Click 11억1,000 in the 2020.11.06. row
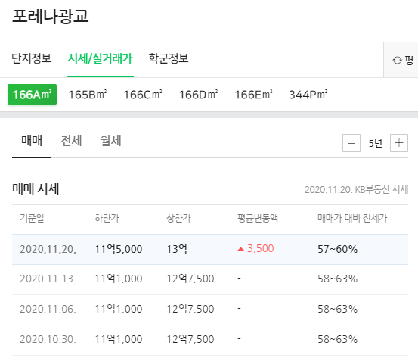 tap(119, 309)
